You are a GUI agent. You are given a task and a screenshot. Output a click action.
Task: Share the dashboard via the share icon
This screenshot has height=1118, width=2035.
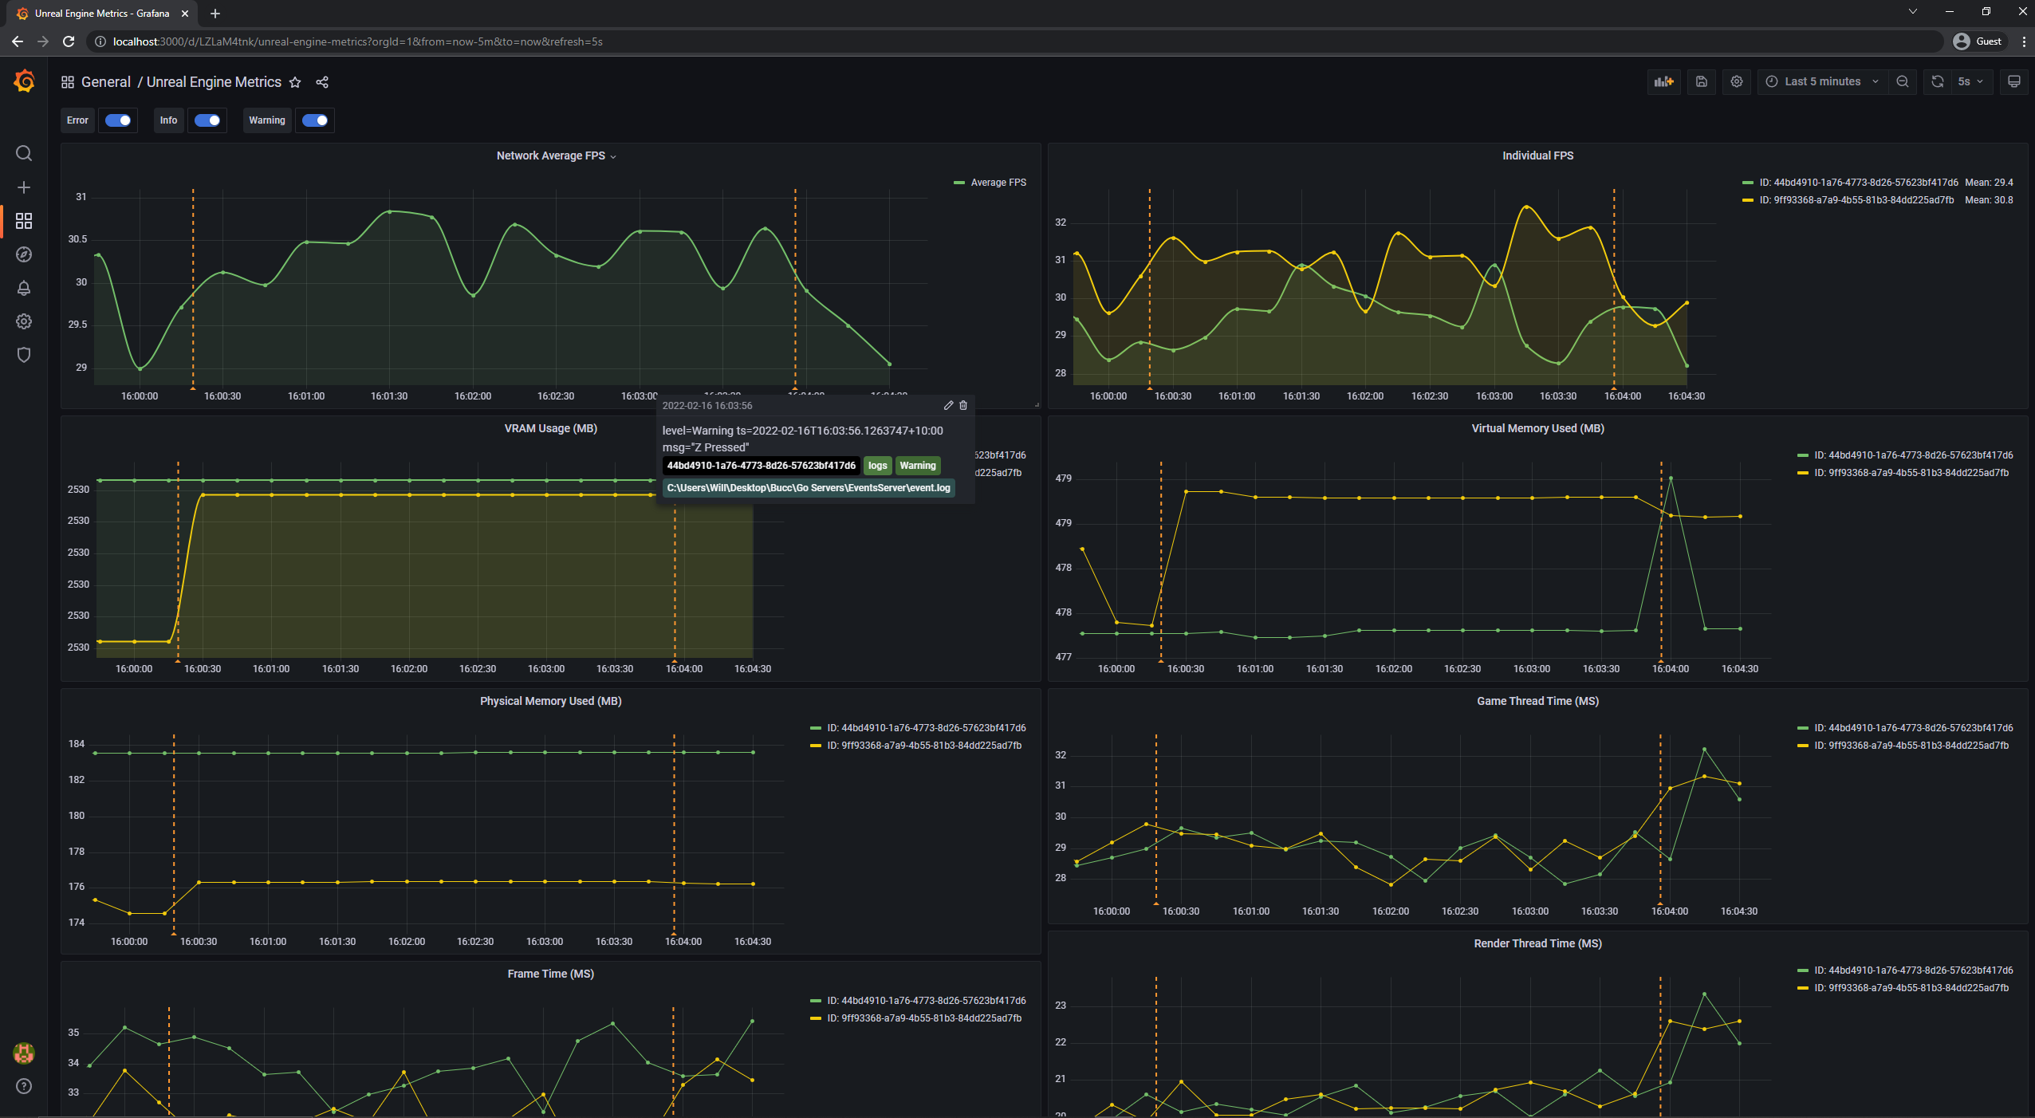[321, 82]
